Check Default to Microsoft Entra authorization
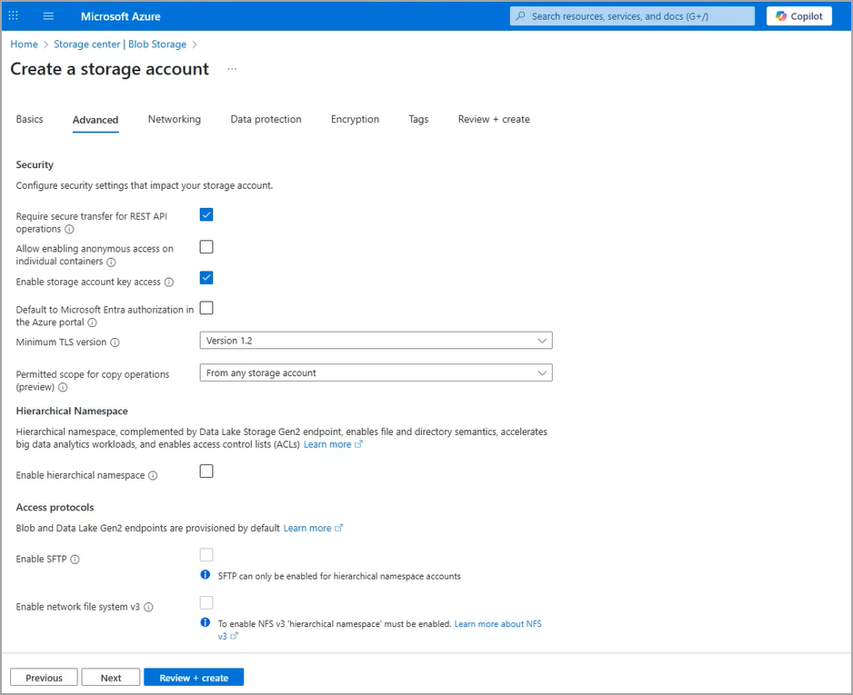853x695 pixels. pyautogui.click(x=206, y=308)
